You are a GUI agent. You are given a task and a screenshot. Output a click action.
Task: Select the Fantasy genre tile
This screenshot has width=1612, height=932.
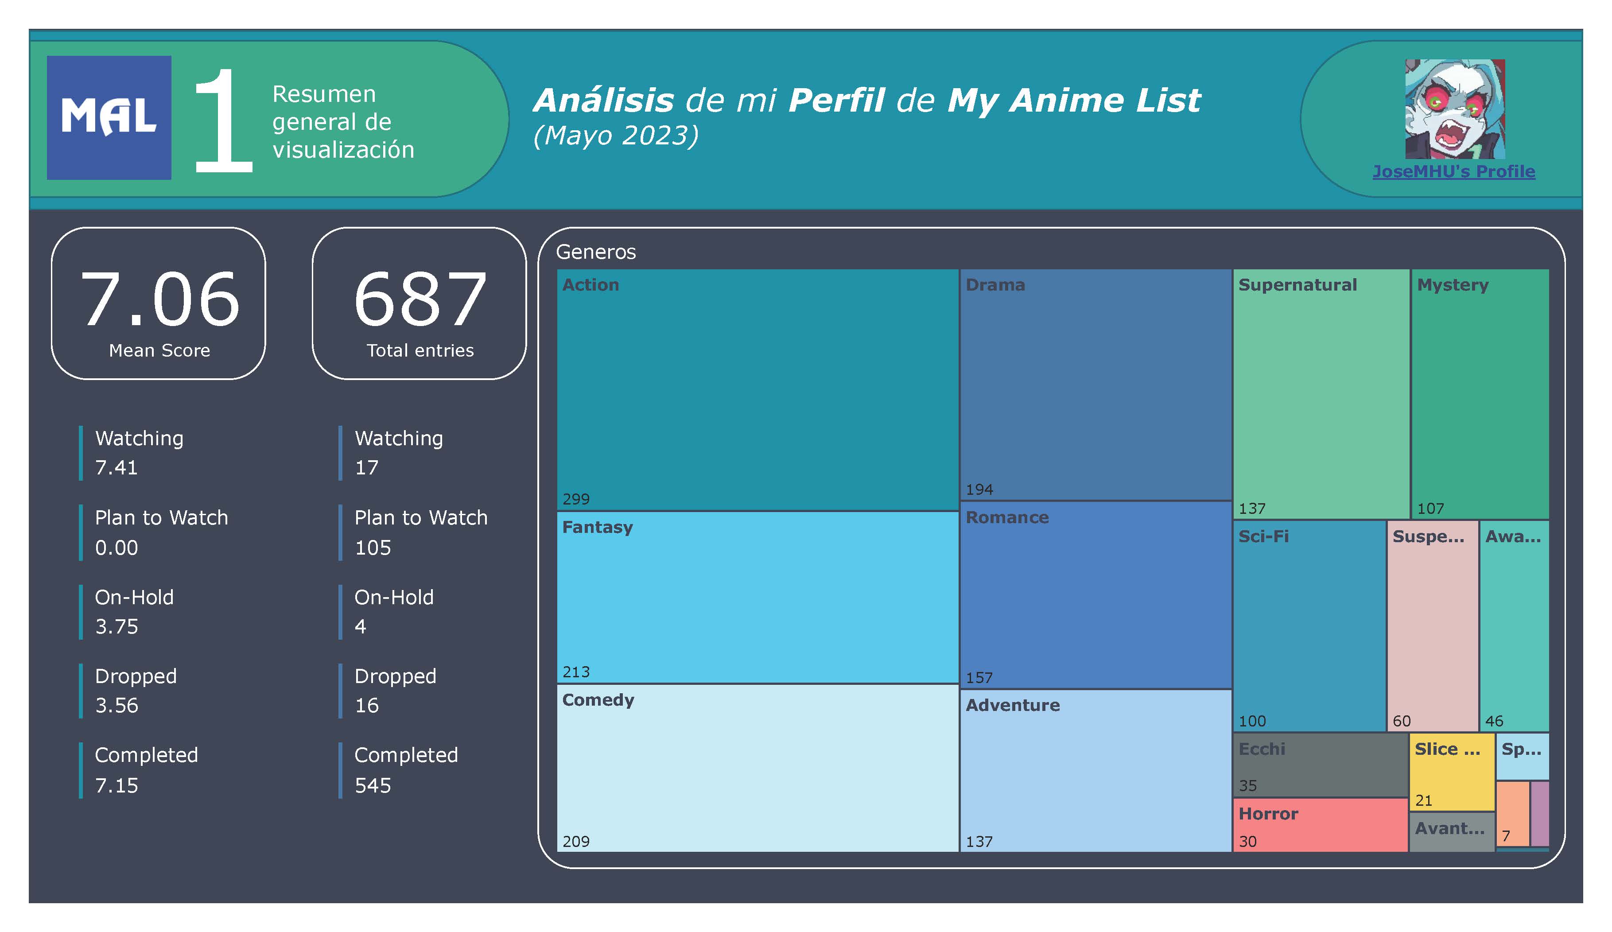click(757, 597)
